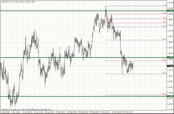Image resolution: width=174 pixels, height=114 pixels.
Task: Click the 1.3000 green price label
Action: [x=170, y=11]
